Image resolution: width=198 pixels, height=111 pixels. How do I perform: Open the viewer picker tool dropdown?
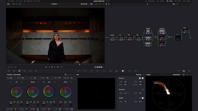pos(11,67)
